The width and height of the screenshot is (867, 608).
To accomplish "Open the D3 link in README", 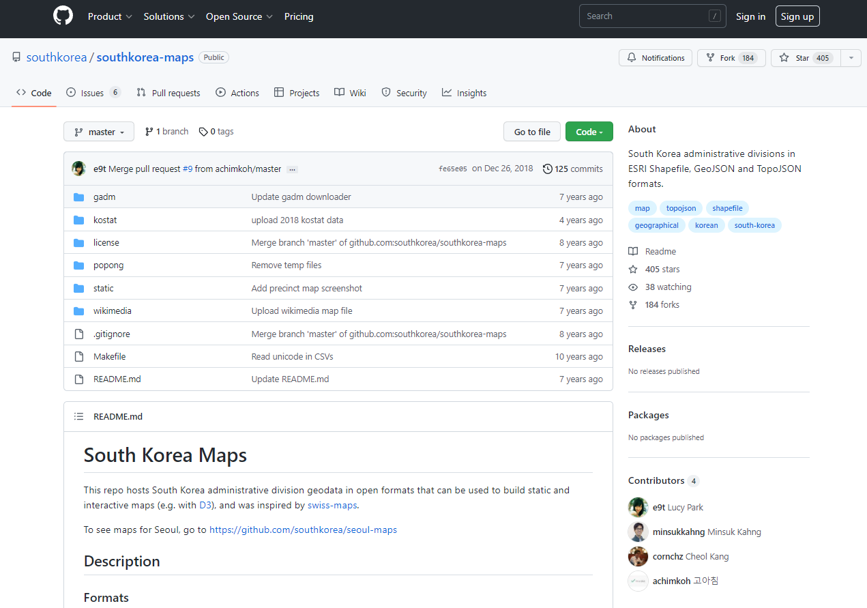I will [206, 506].
